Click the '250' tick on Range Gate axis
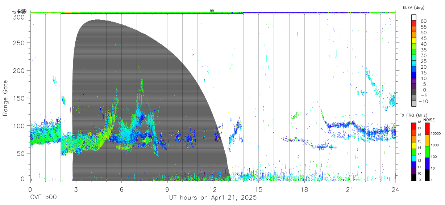 (x=18, y=43)
